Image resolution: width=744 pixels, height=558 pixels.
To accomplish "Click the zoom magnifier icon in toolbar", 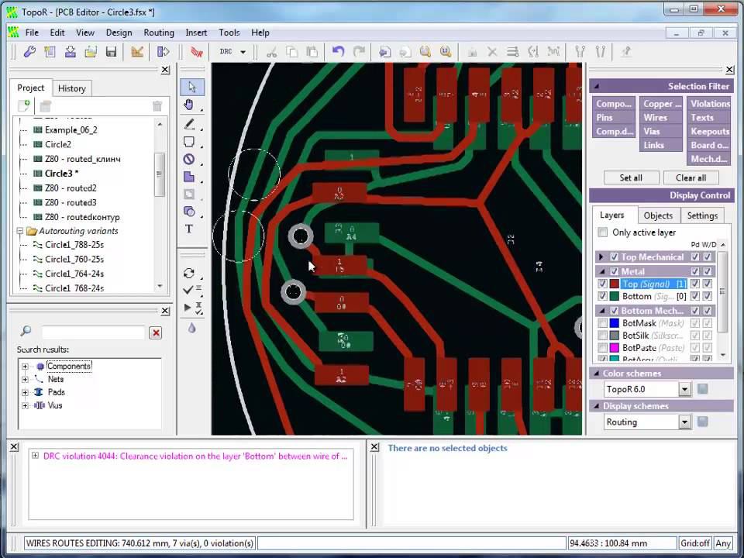I will [425, 52].
